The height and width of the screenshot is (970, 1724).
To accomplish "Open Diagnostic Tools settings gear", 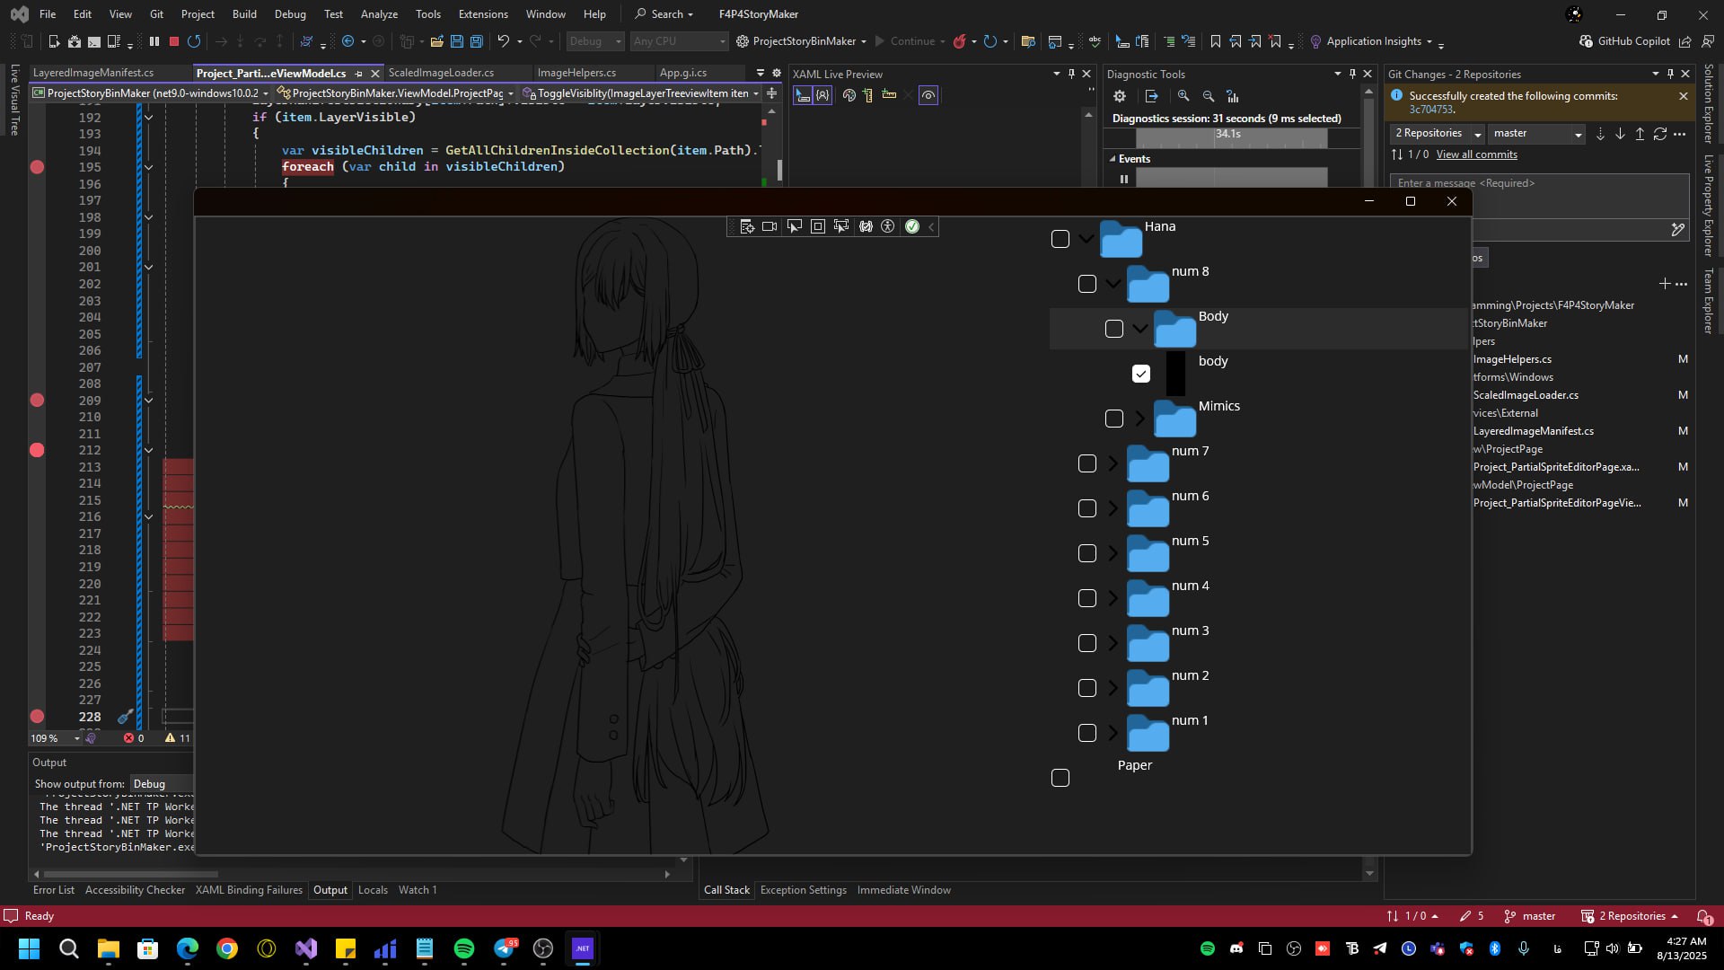I will coord(1120,96).
